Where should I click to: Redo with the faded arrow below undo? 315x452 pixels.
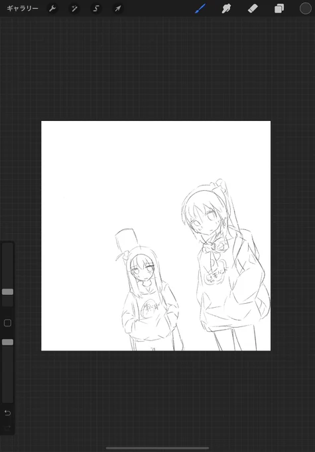click(x=7, y=427)
